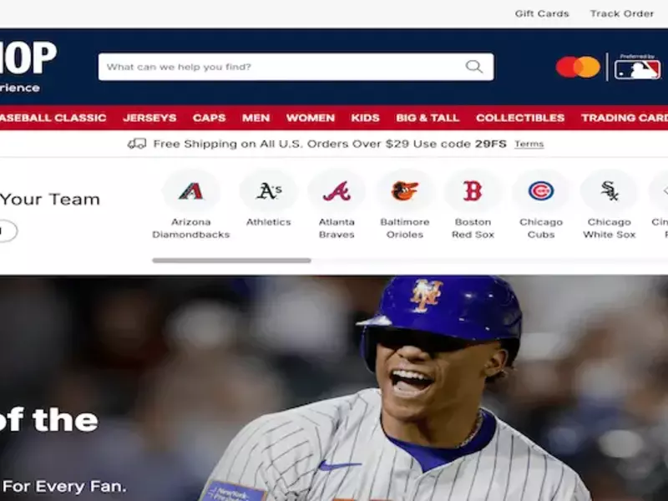Select the Chicago White Sox team logo

click(x=609, y=191)
